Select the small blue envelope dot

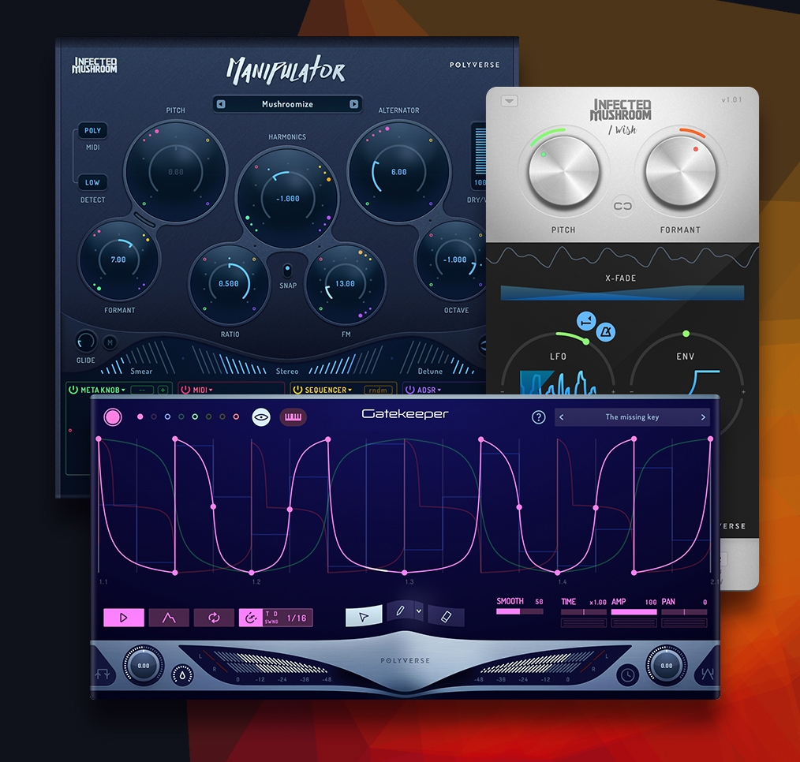tap(167, 416)
